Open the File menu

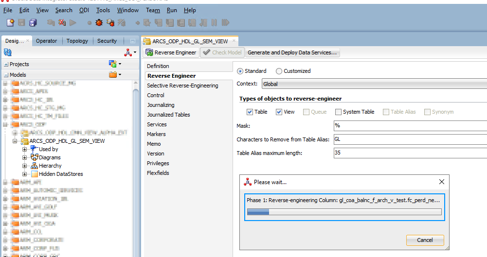tap(8, 10)
